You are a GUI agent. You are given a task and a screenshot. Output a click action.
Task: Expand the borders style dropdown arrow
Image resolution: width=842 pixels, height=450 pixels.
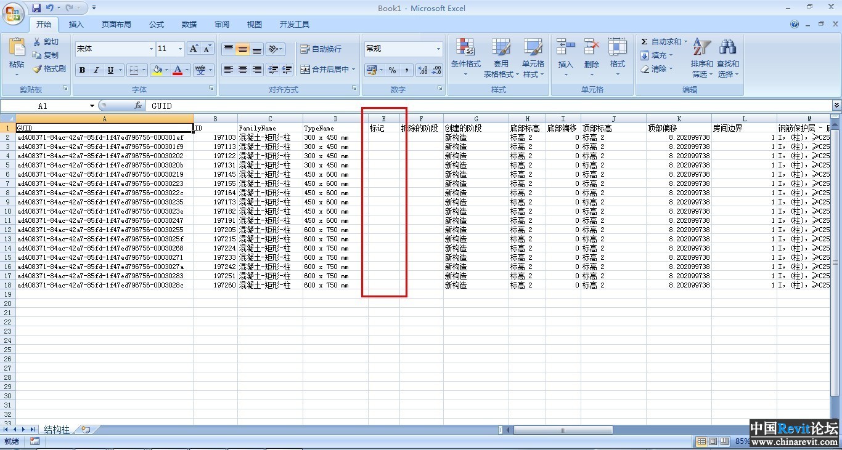145,70
